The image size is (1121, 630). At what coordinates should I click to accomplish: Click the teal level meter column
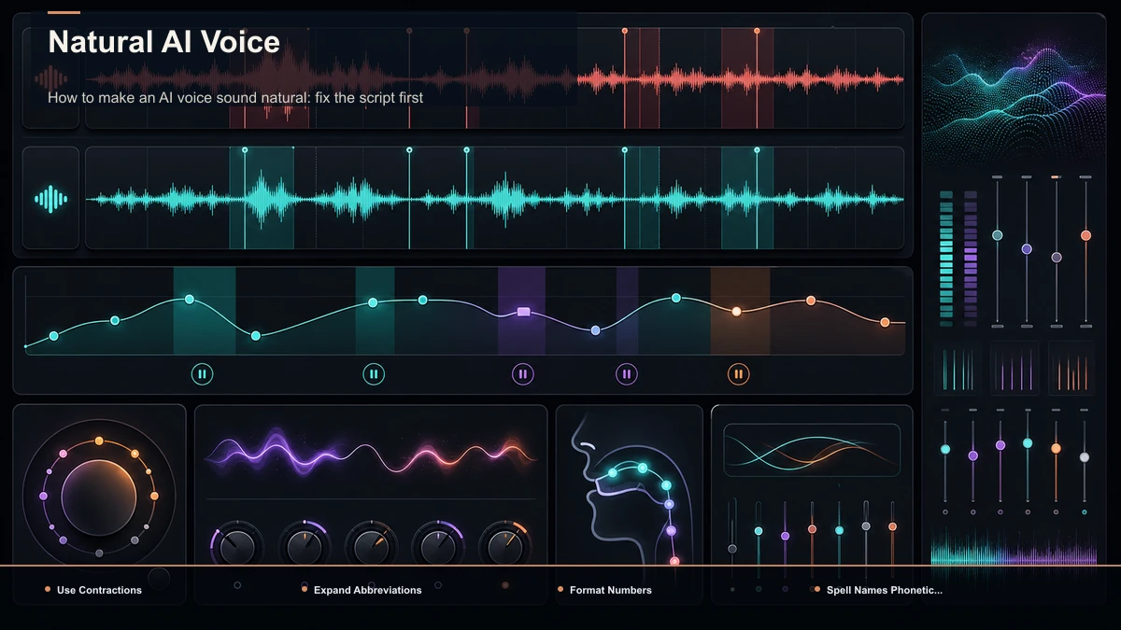click(x=946, y=257)
